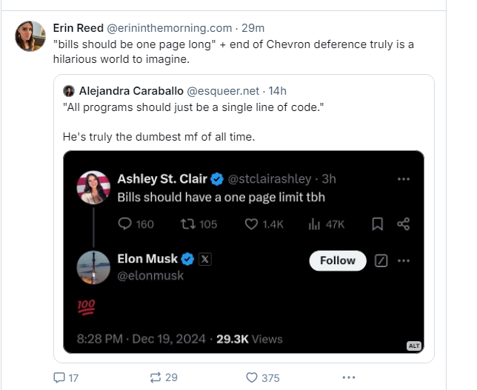Click the retweet icon showing 105
This screenshot has height=390, width=477.
pos(187,224)
